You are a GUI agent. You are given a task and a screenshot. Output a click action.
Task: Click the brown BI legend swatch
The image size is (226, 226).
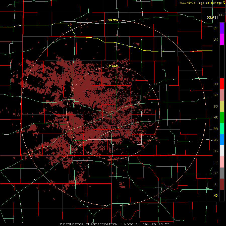(222, 184)
